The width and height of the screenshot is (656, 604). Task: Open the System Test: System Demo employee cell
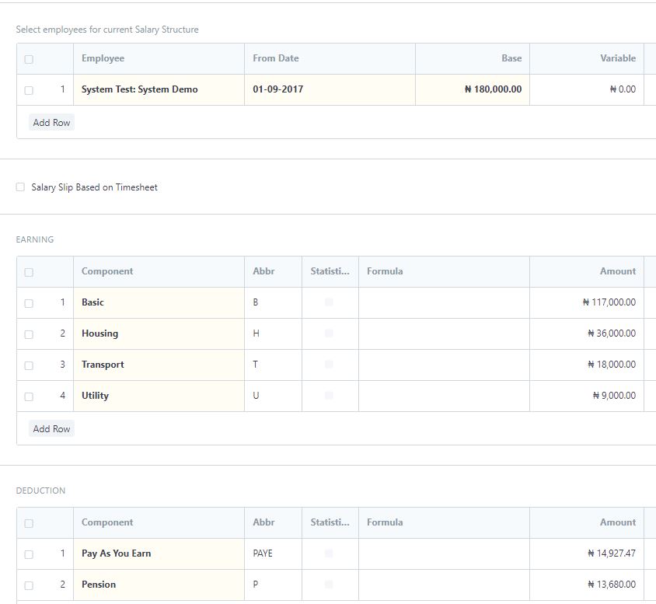click(159, 89)
